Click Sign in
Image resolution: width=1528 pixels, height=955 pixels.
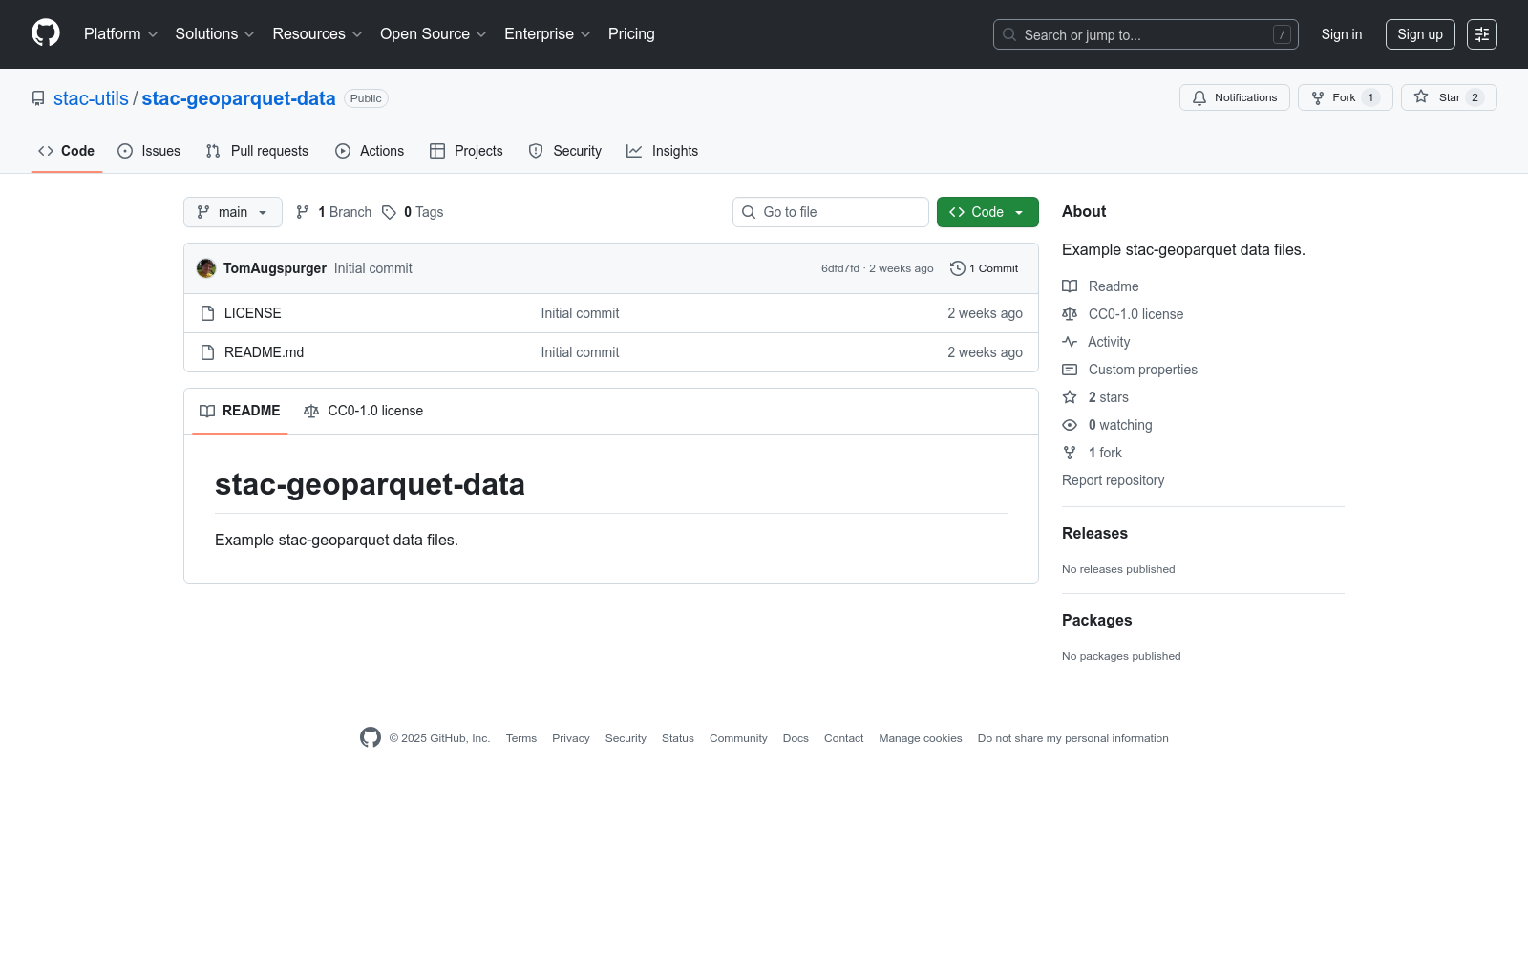click(x=1341, y=34)
